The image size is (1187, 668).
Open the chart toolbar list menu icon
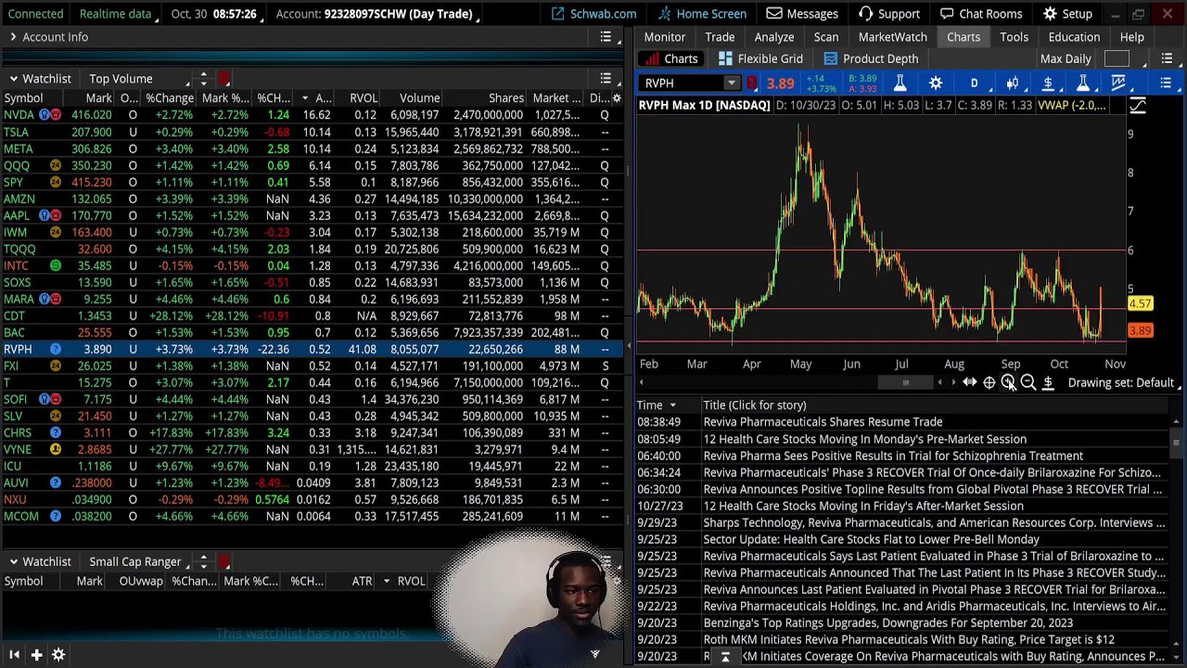pos(1166,83)
